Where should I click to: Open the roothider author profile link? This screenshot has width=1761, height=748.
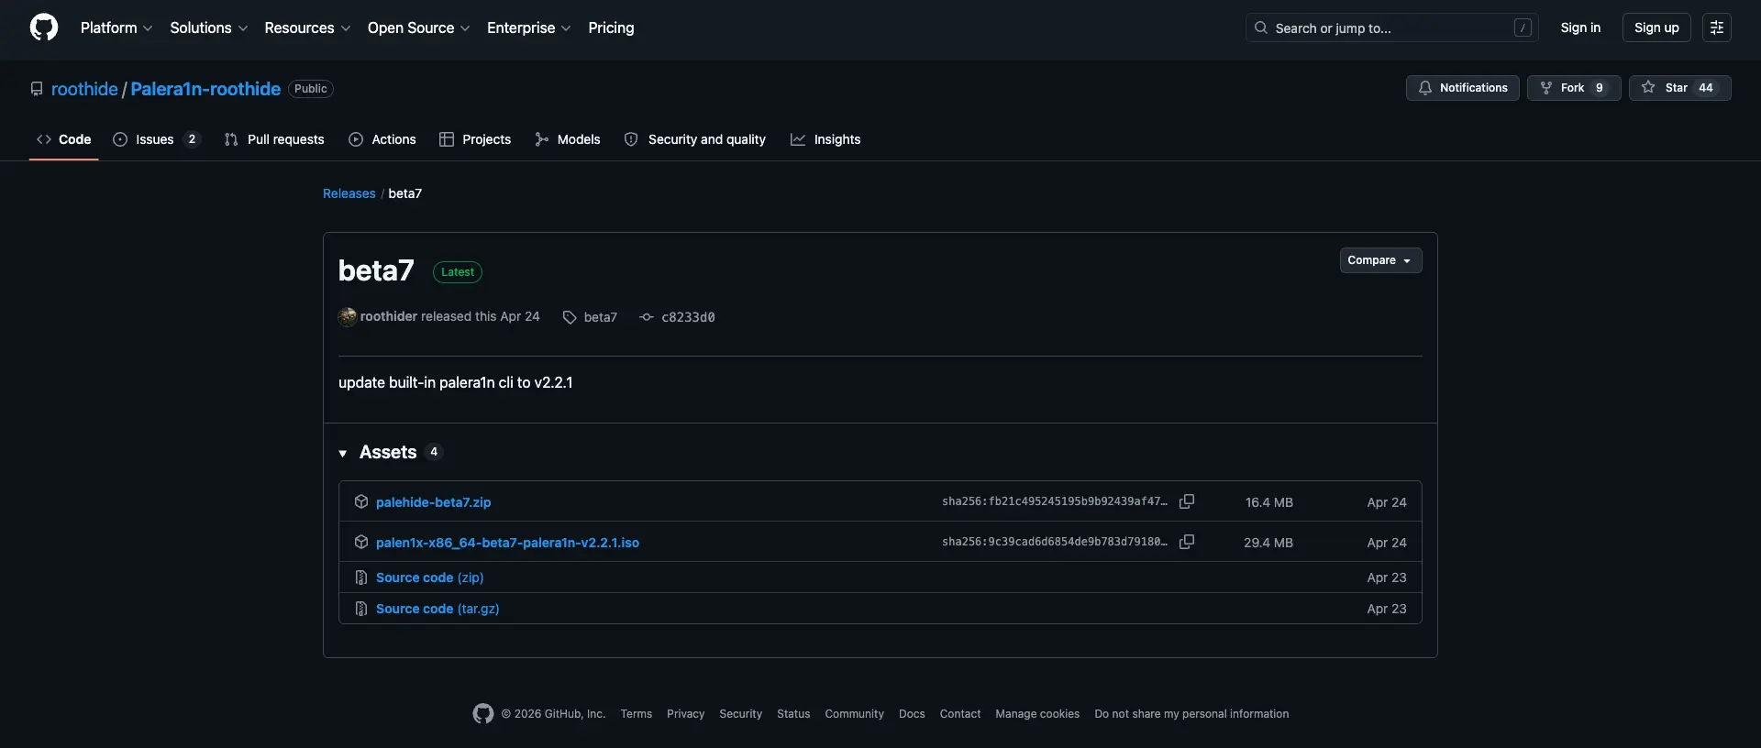coord(389,316)
